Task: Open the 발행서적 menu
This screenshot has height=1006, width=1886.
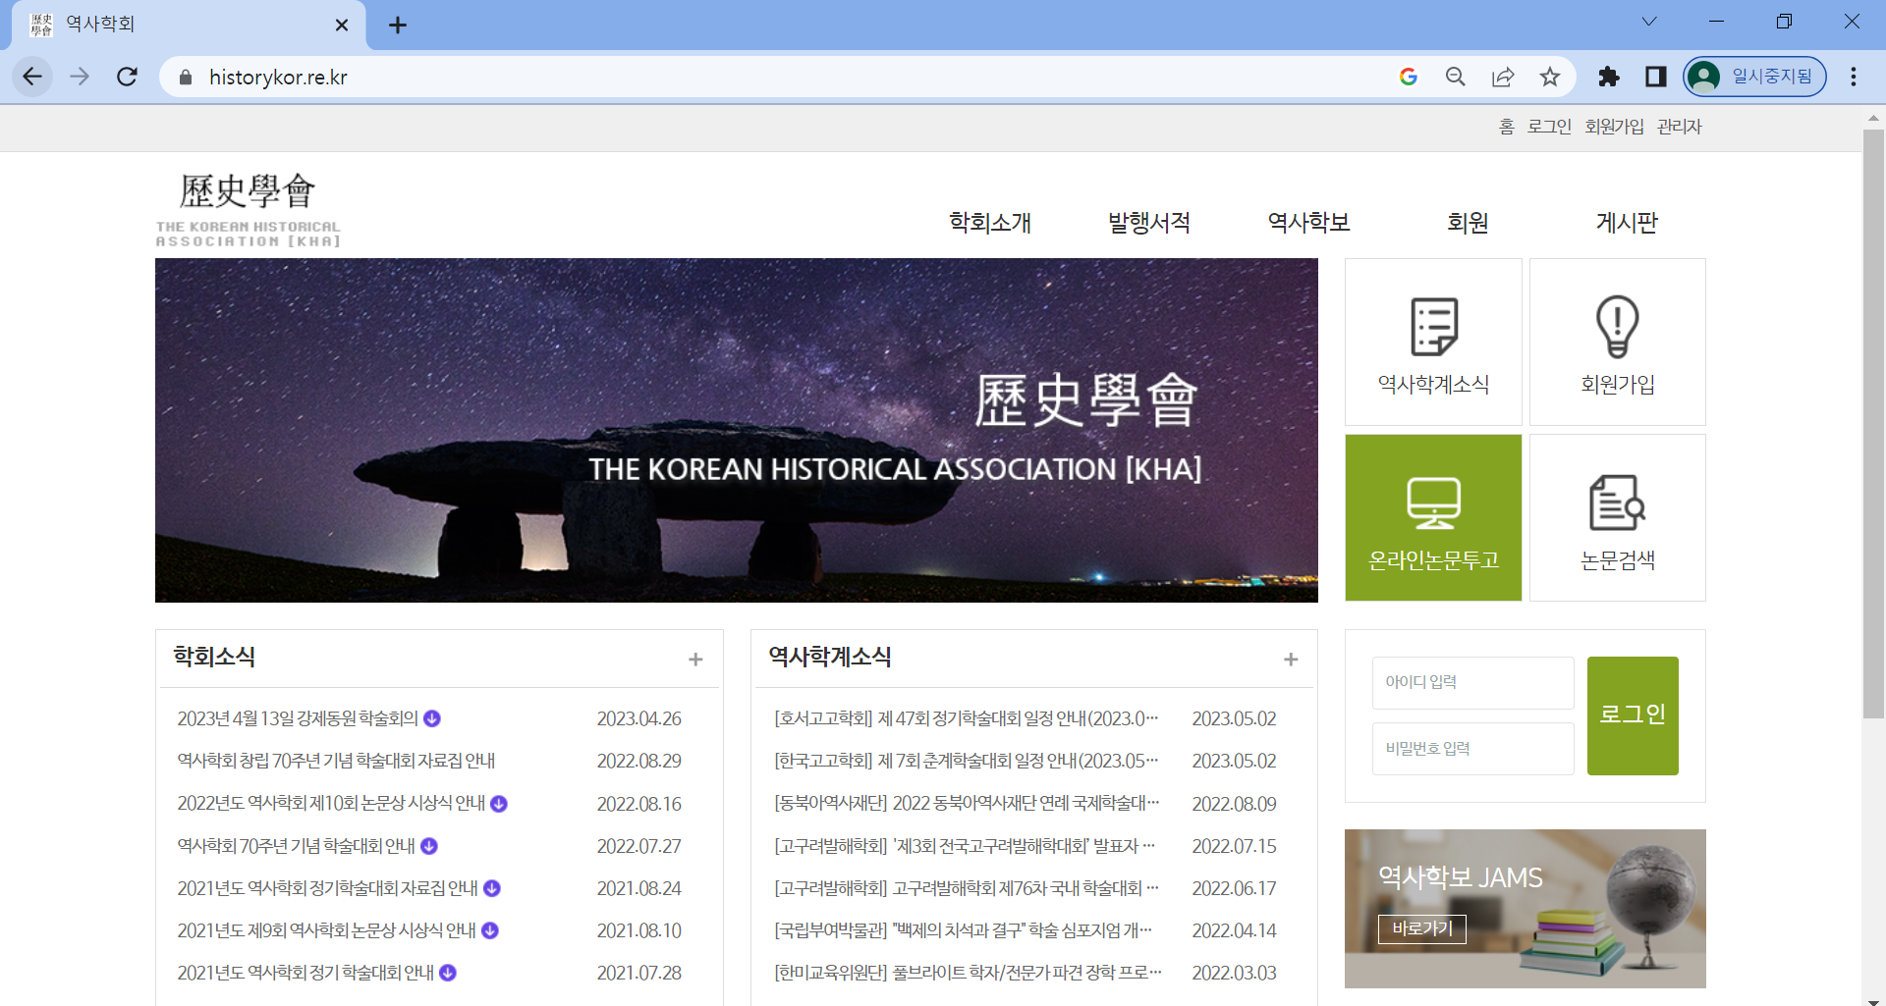Action: coord(1149,223)
